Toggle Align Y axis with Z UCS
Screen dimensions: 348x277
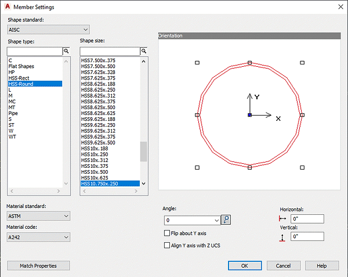click(x=167, y=245)
